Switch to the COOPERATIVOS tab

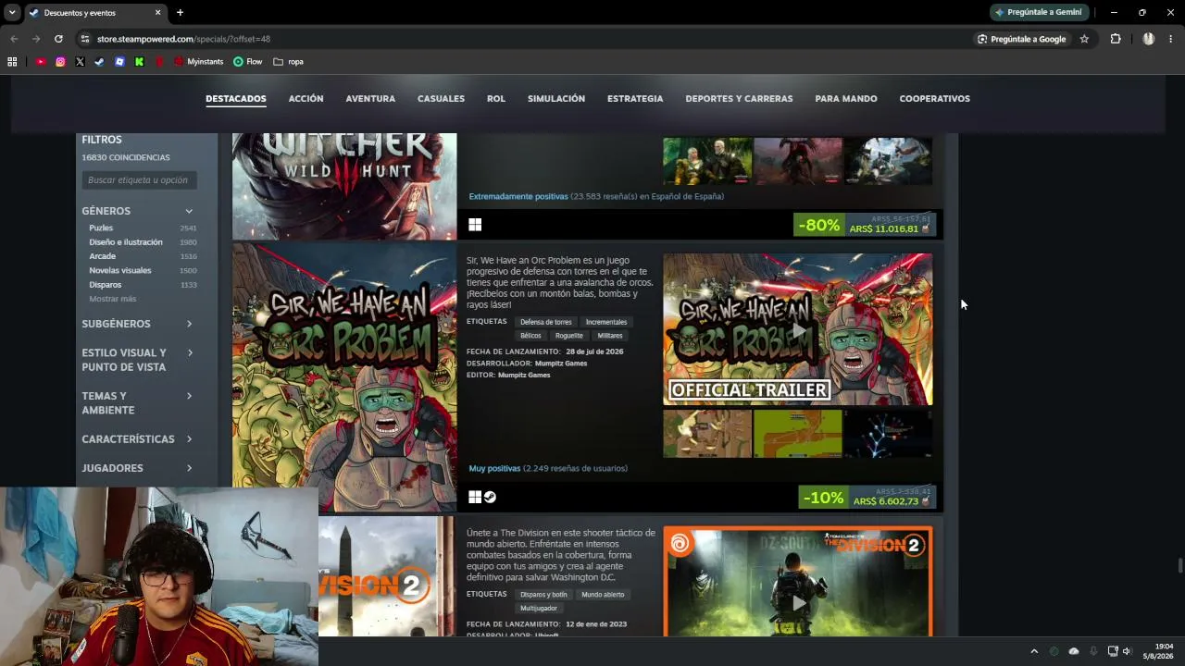click(x=935, y=99)
